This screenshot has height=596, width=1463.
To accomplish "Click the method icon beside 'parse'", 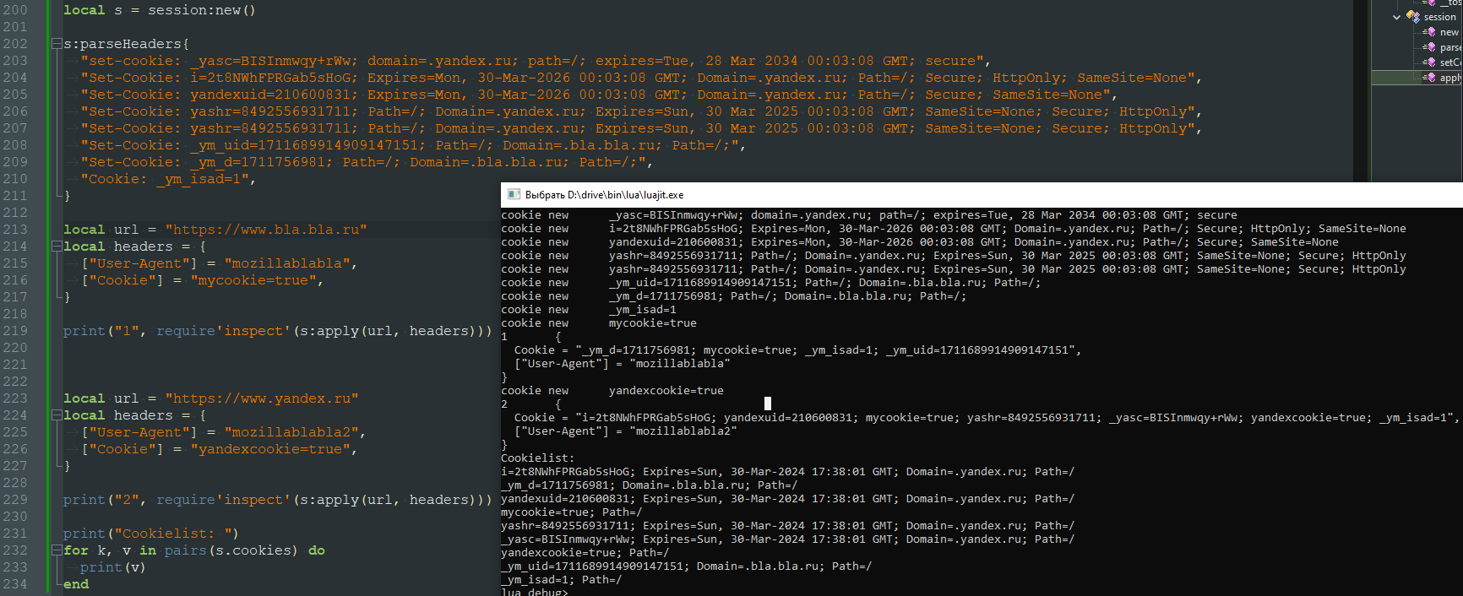I will 1429,47.
